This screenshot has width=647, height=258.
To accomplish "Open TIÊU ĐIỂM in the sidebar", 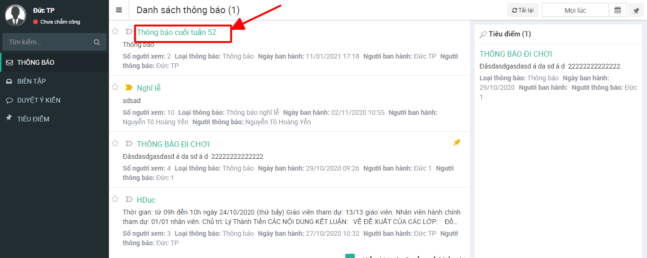I will pos(33,119).
